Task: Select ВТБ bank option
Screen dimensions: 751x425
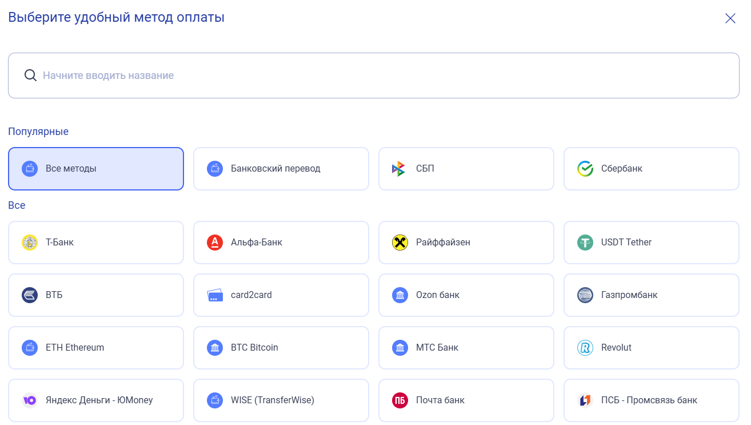Action: pyautogui.click(x=96, y=295)
